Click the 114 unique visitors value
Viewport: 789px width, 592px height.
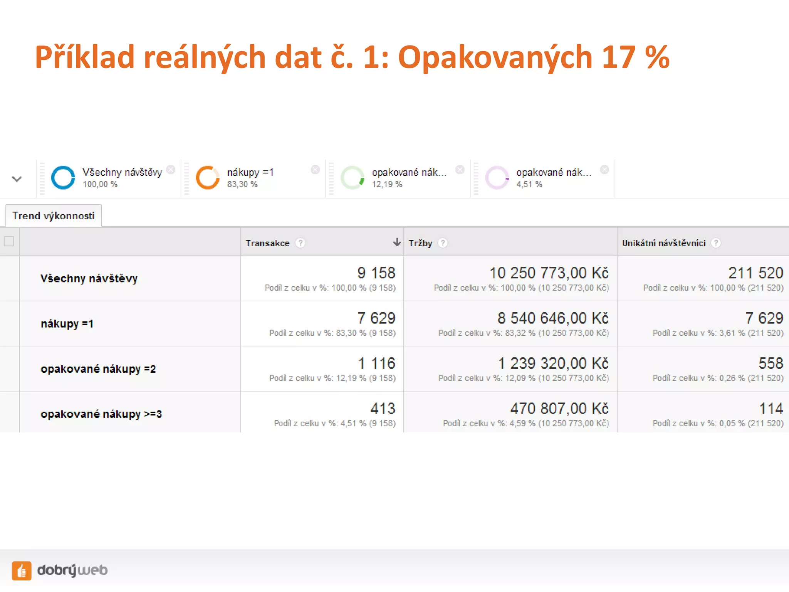771,408
